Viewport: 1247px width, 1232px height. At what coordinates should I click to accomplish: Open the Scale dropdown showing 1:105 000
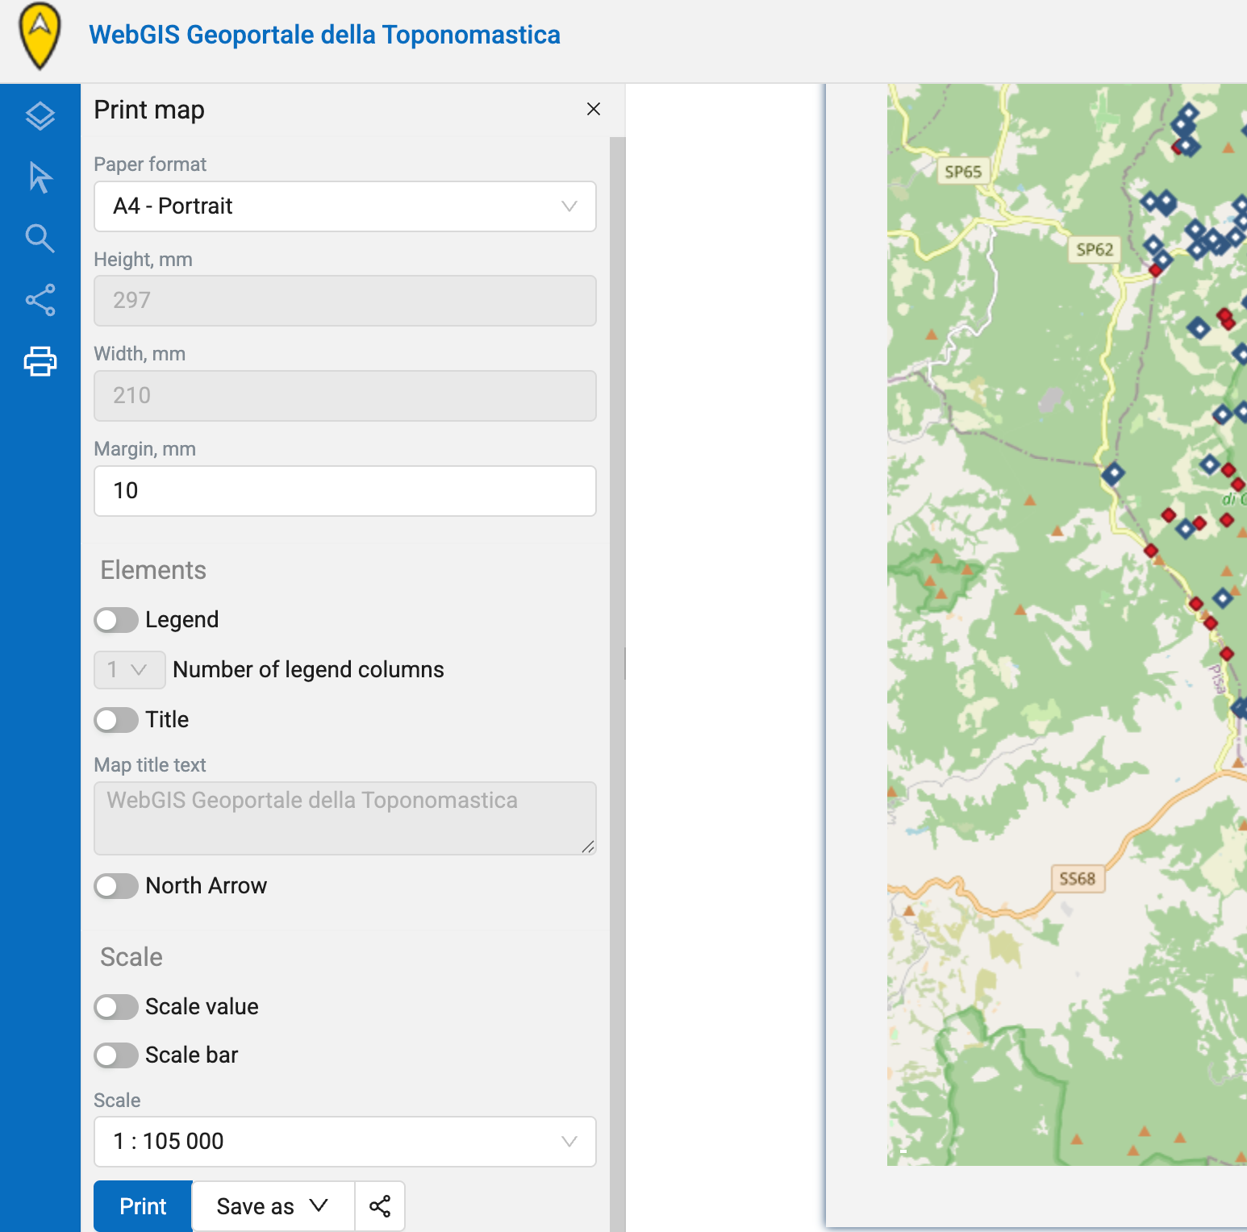[344, 1141]
